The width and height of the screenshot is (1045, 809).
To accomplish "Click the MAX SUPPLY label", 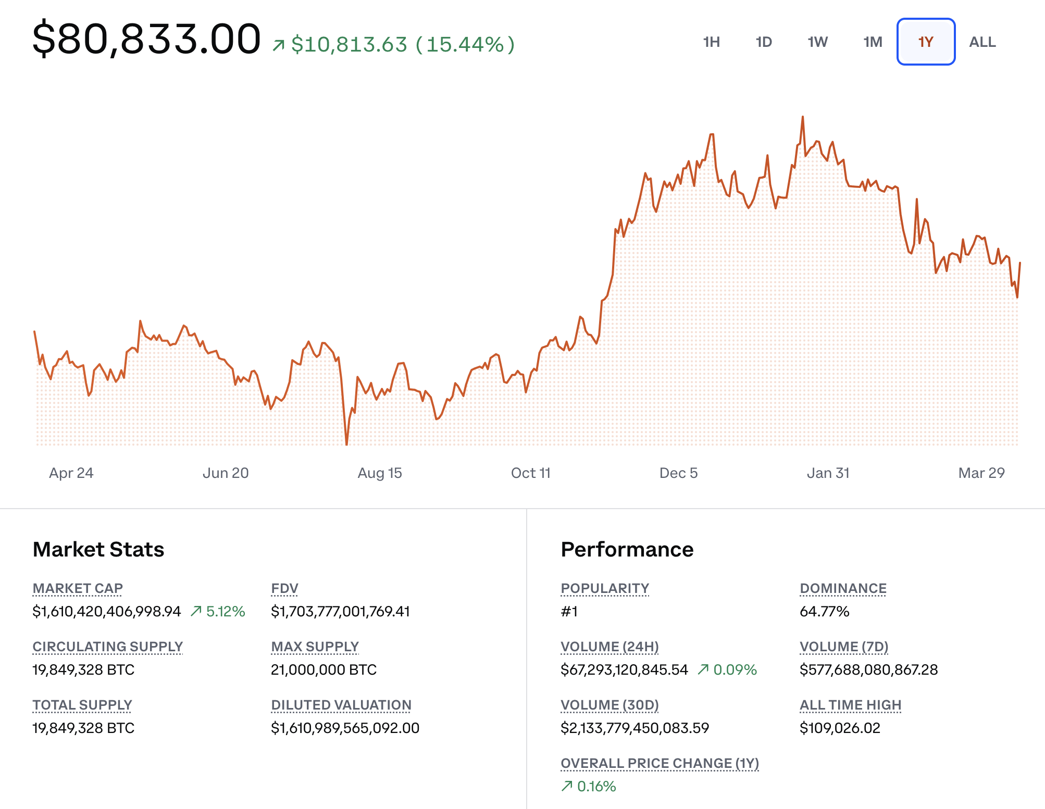I will (314, 646).
